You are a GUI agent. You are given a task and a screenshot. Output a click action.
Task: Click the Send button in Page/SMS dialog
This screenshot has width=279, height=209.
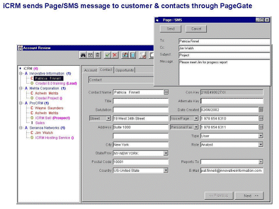click(x=171, y=29)
